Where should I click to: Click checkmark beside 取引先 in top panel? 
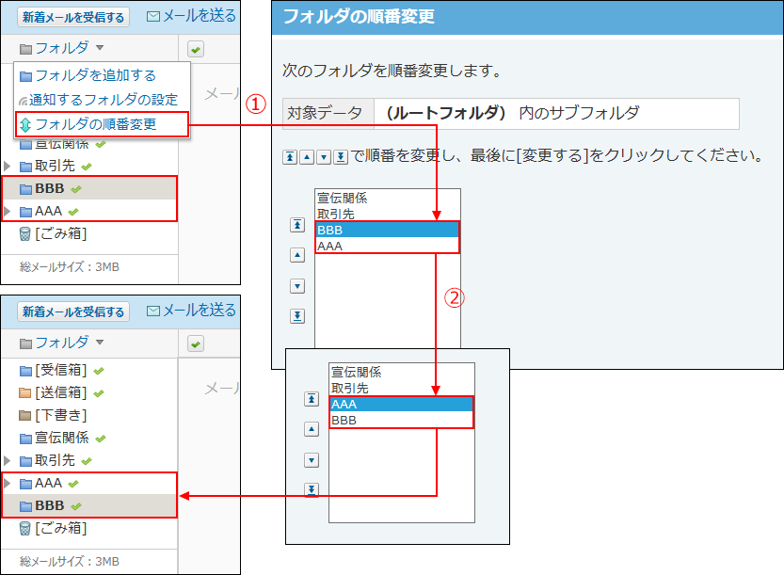[x=87, y=167]
